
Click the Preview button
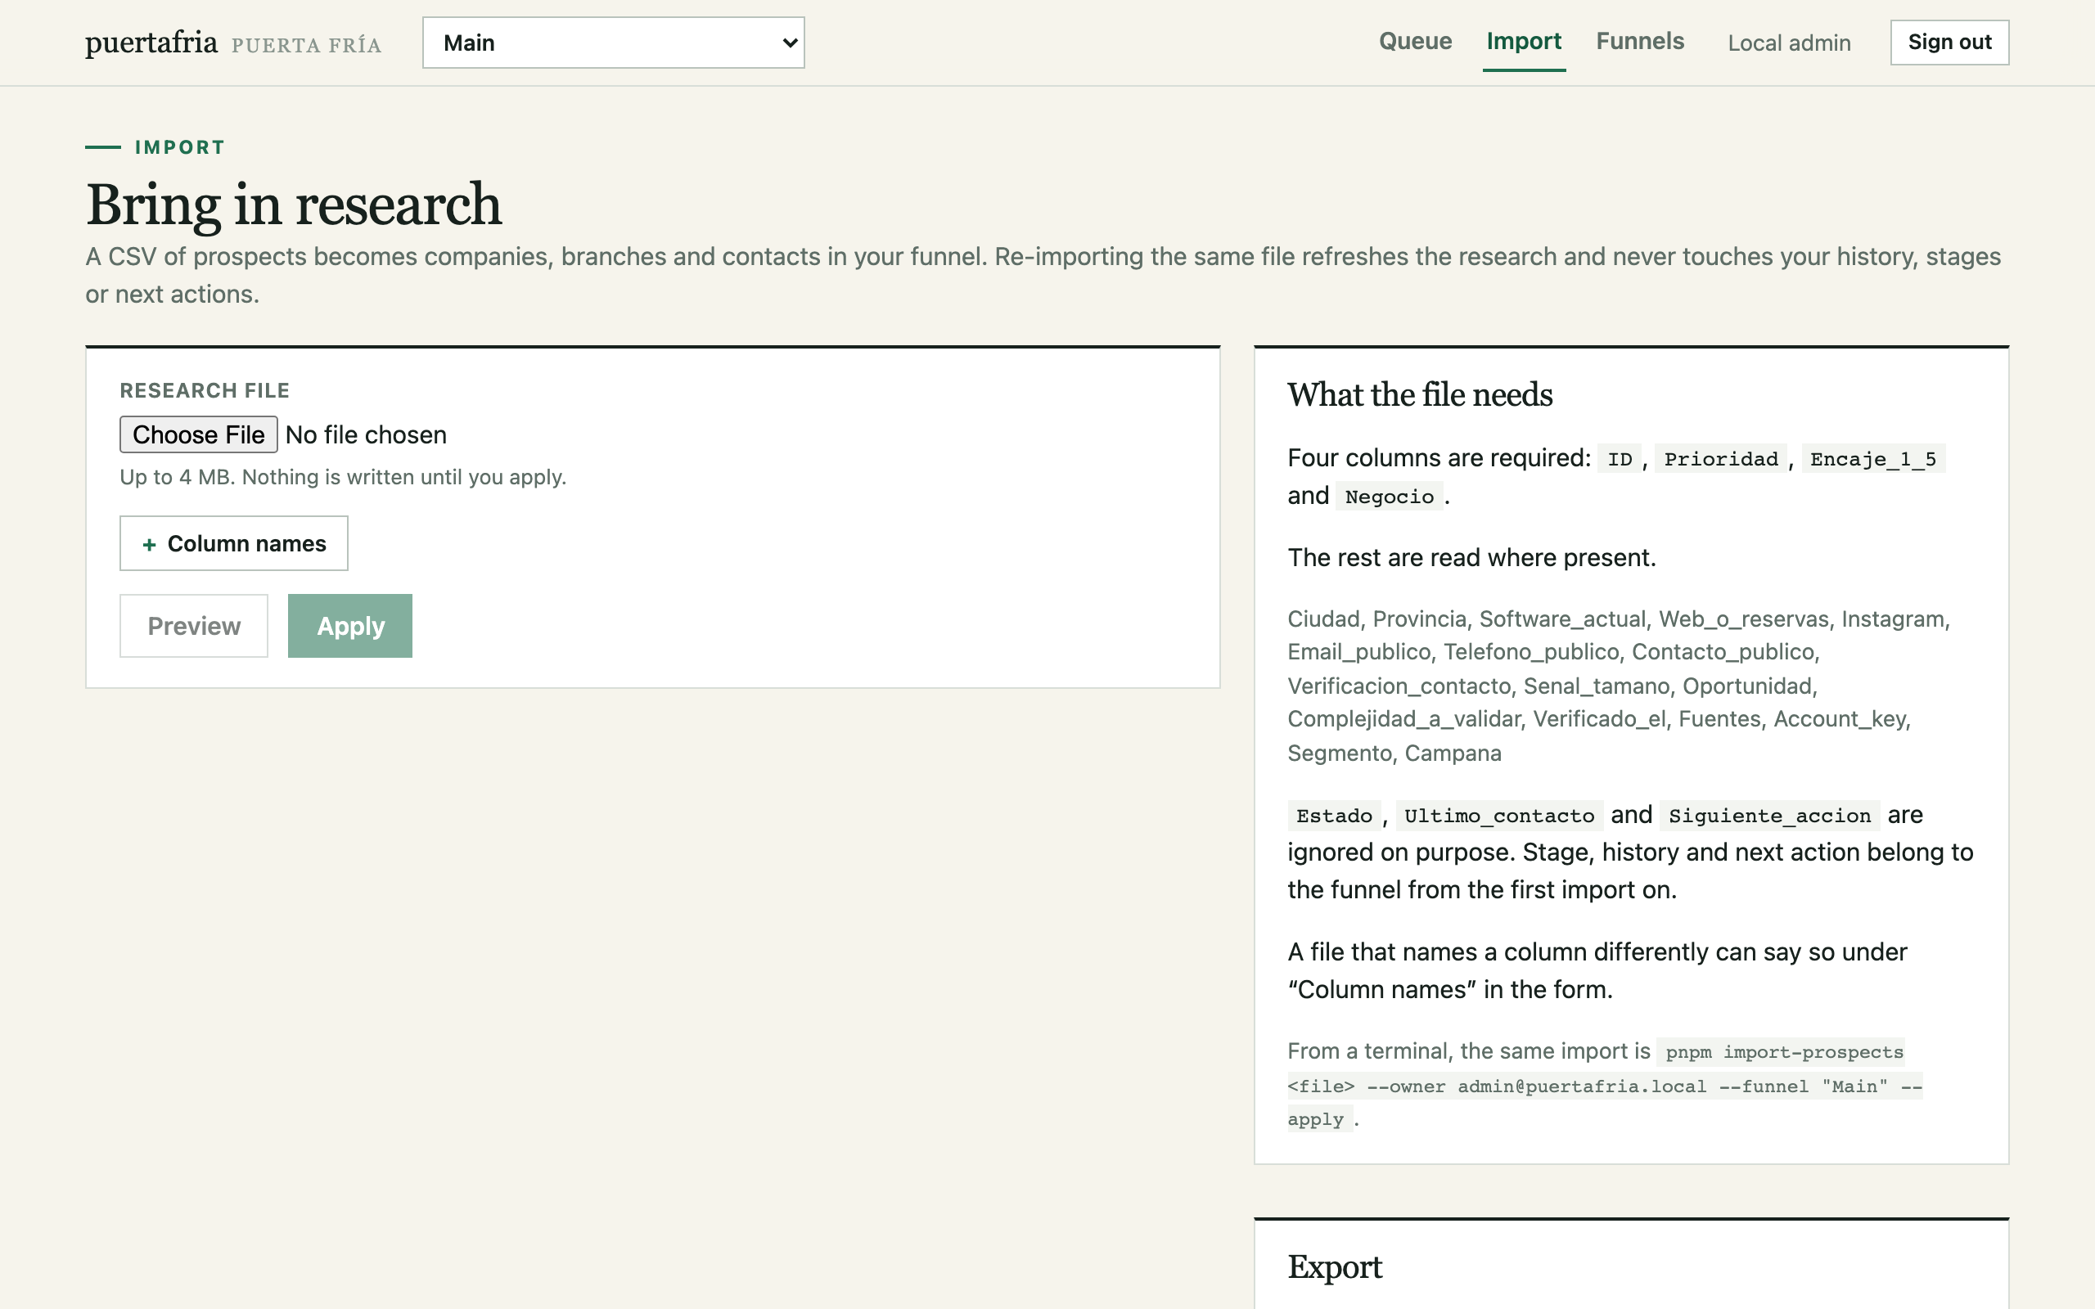(194, 626)
